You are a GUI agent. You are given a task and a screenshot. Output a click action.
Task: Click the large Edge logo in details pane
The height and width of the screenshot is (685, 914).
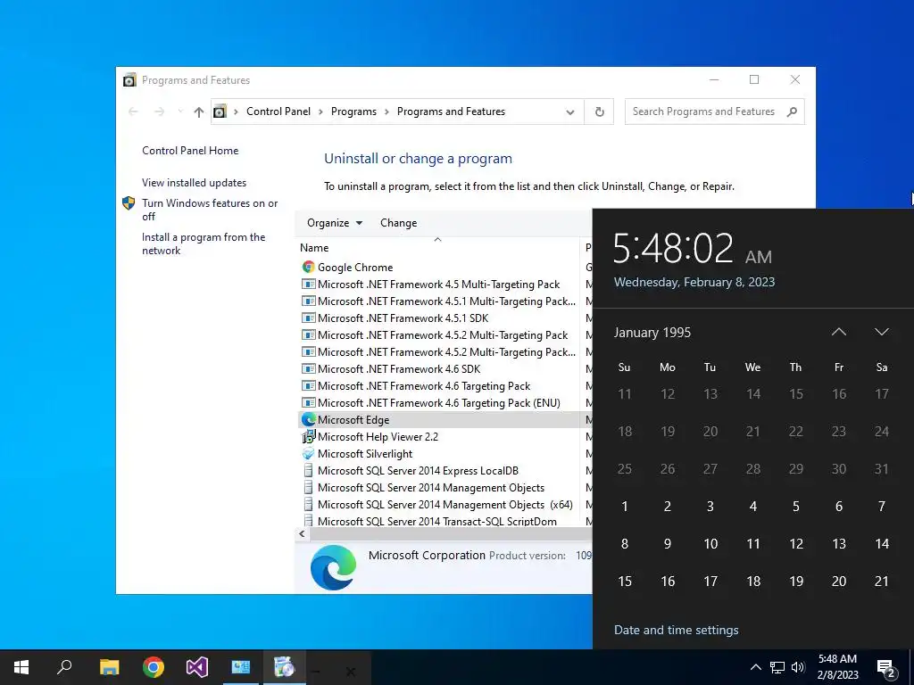pos(333,567)
